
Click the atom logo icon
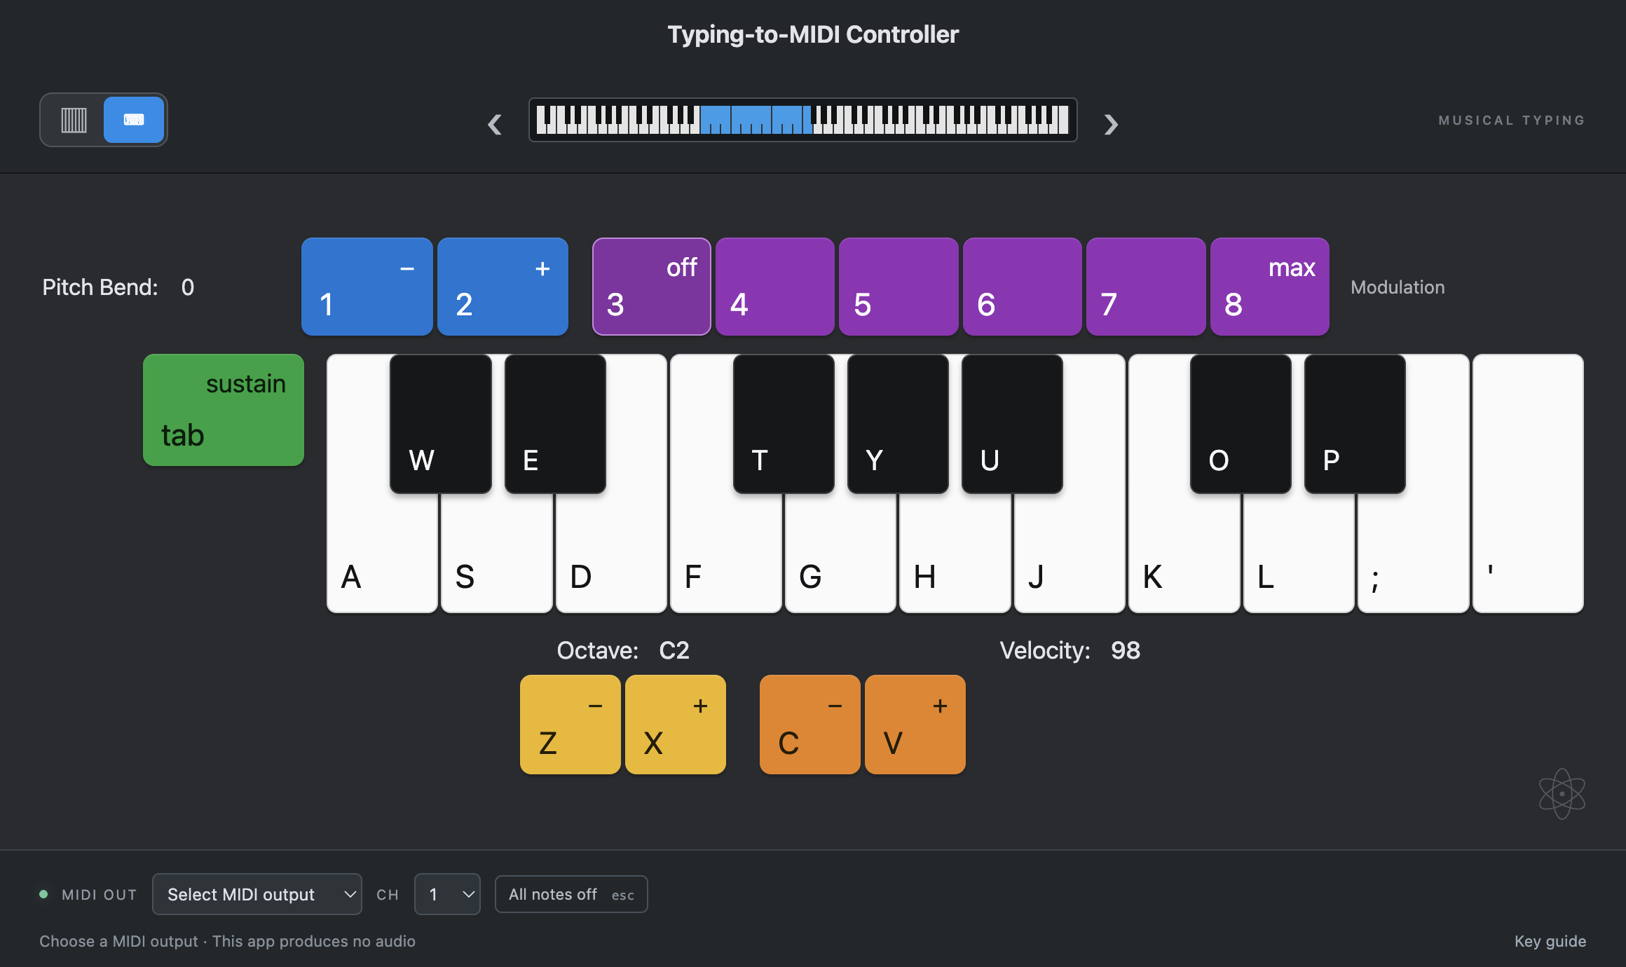[x=1562, y=793]
